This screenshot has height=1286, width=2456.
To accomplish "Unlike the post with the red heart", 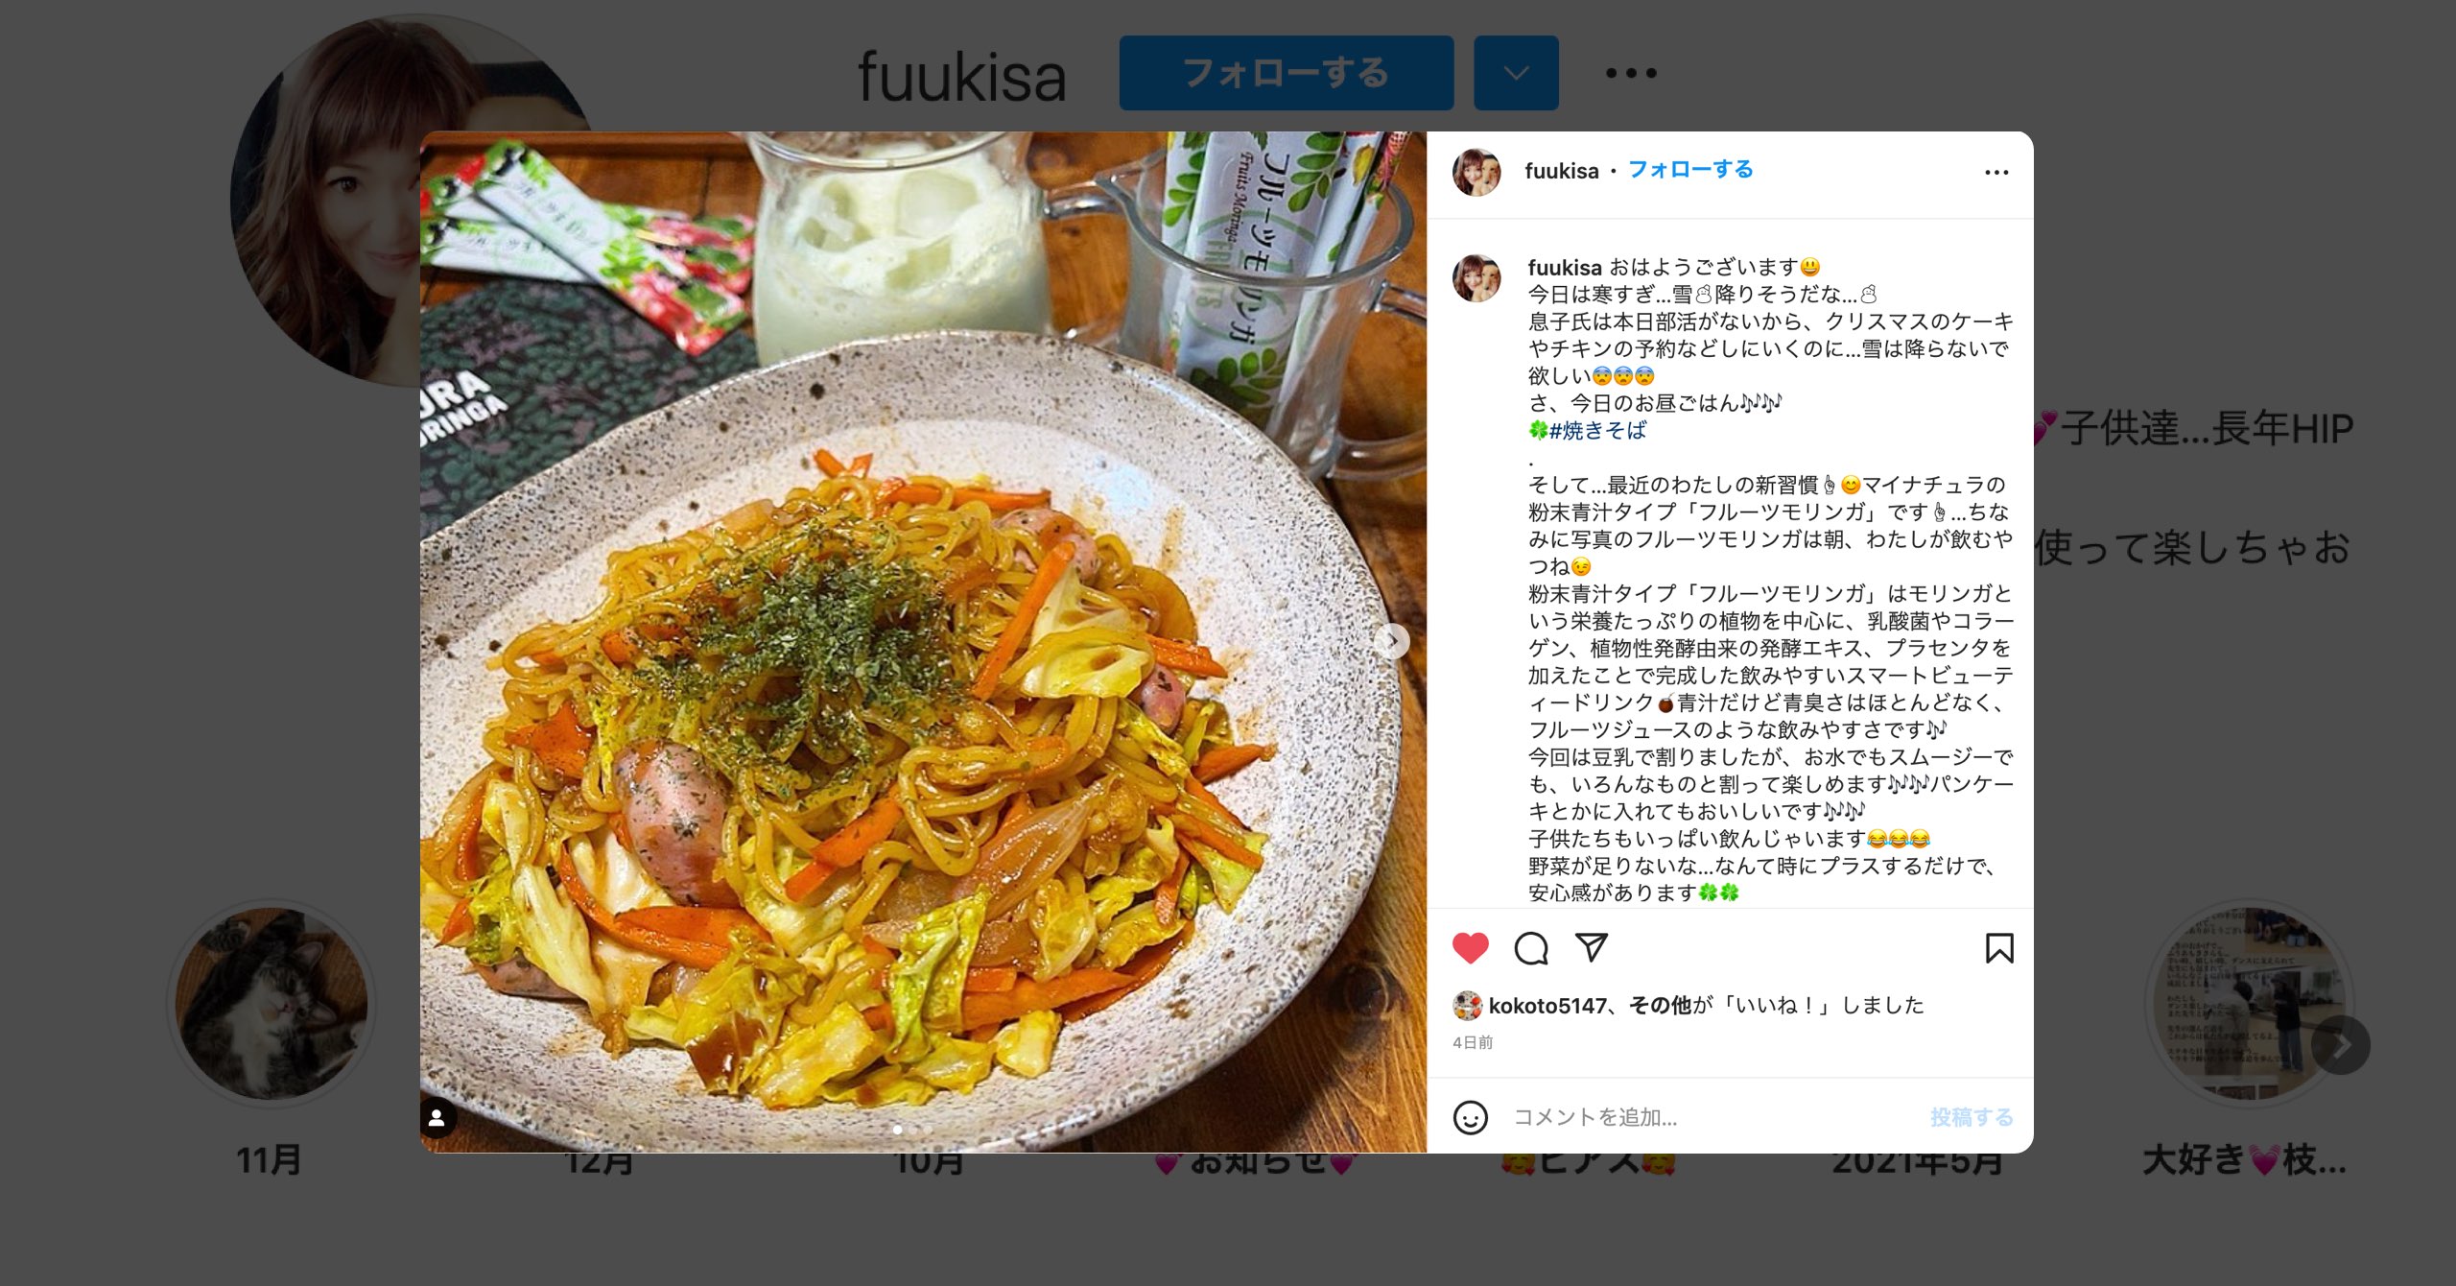I will 1470,948.
